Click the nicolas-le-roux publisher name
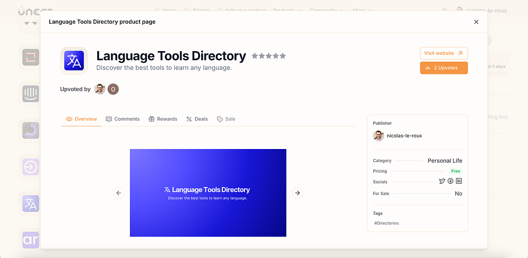The image size is (528, 258). tap(404, 136)
